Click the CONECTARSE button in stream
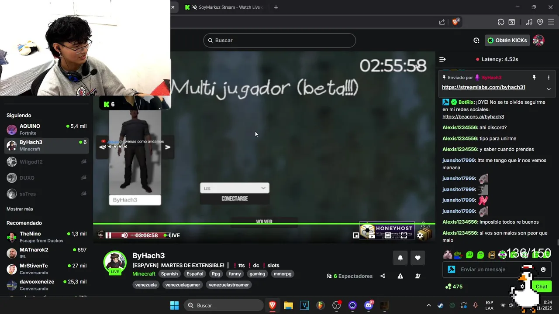559x314 pixels. pos(235,199)
